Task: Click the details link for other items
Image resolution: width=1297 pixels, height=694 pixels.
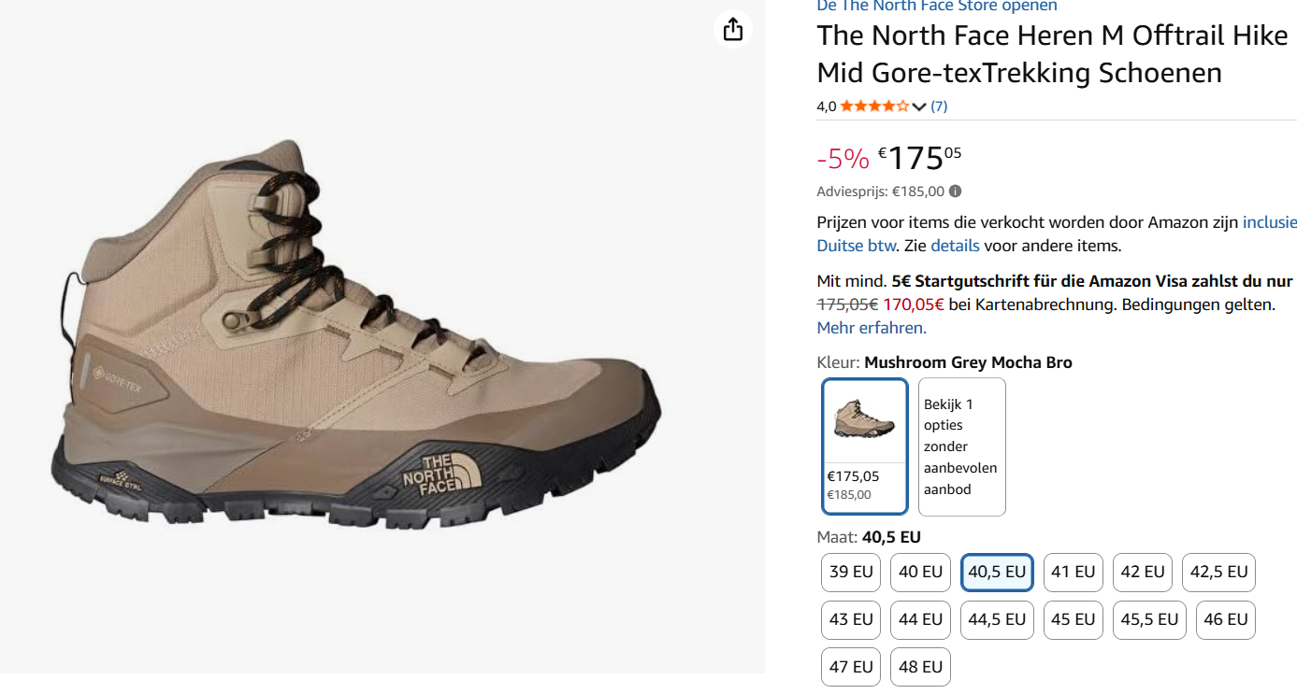Action: (x=955, y=246)
